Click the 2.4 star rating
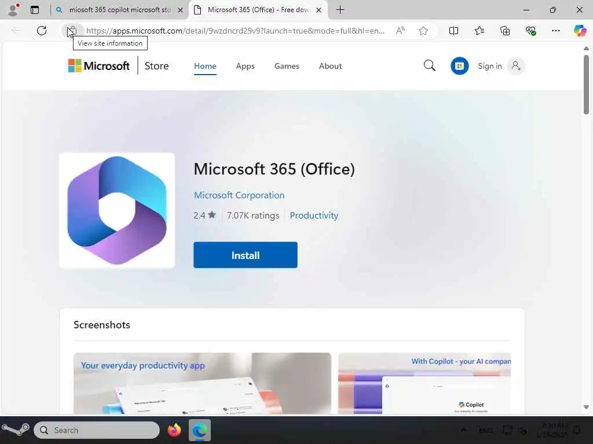This screenshot has height=444, width=593. click(x=204, y=215)
